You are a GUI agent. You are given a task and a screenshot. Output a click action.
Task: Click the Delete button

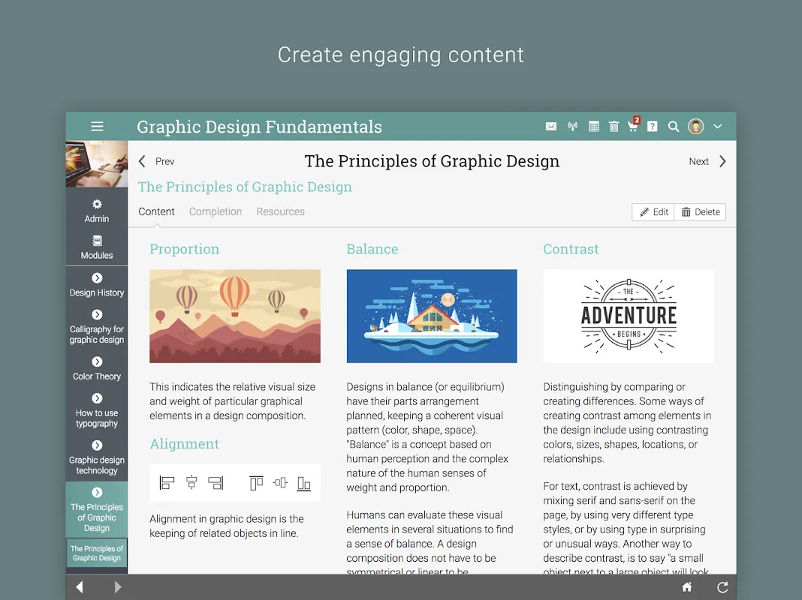(700, 212)
